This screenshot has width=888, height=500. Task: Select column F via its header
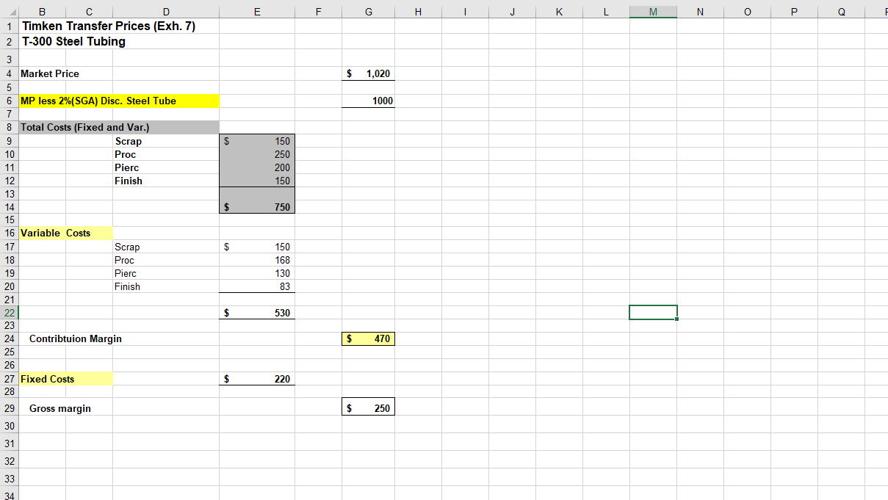click(x=318, y=12)
